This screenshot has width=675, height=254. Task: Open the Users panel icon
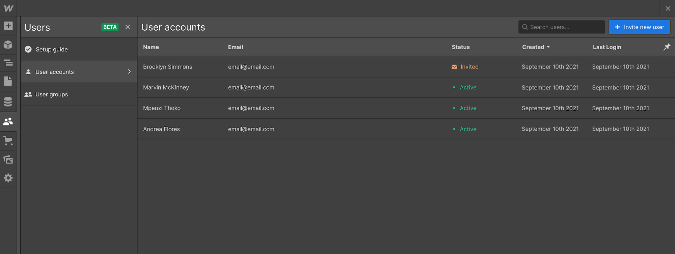pyautogui.click(x=8, y=121)
